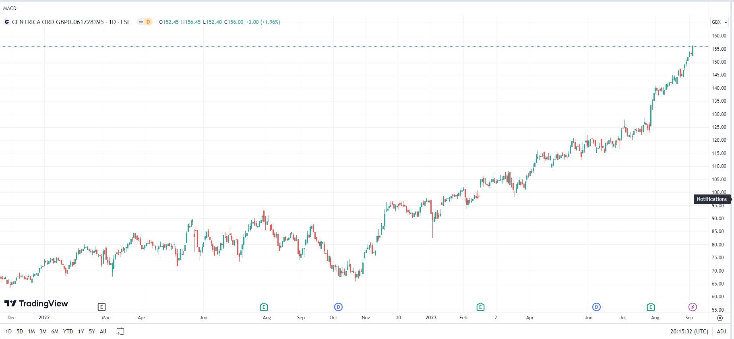
Task: Click the blue dividend marker near Oct
Action: pos(338,307)
